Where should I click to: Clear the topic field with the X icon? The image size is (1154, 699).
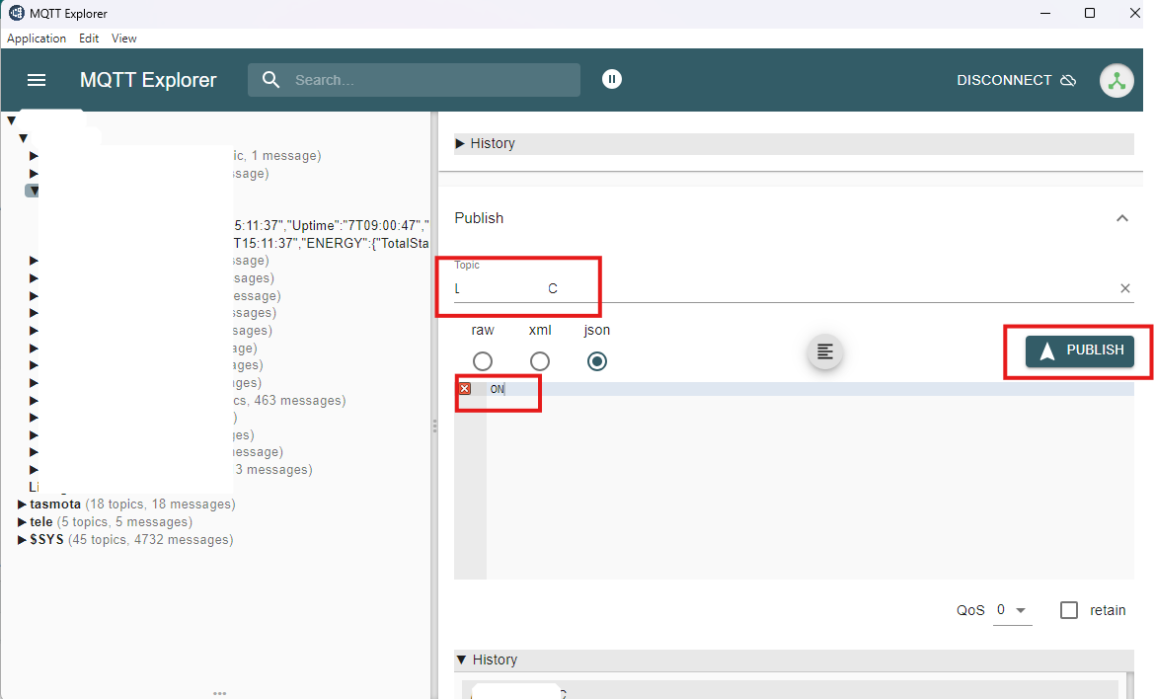(1124, 288)
